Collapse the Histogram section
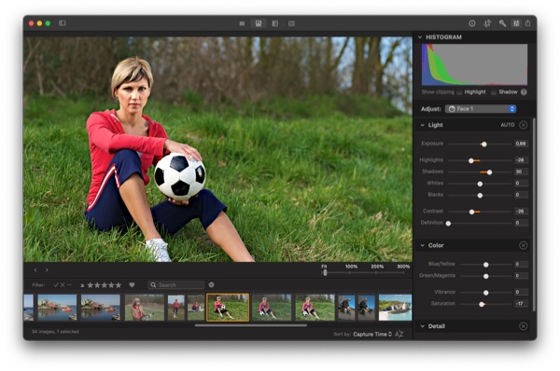Viewport: 560px width, 371px height. point(420,37)
